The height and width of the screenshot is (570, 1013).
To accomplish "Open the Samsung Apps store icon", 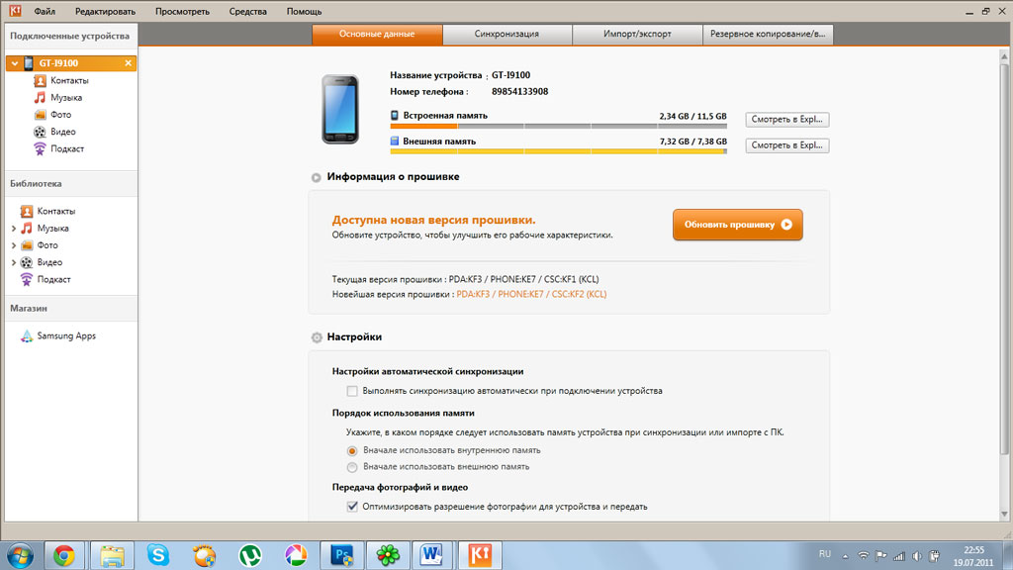I will click(27, 336).
